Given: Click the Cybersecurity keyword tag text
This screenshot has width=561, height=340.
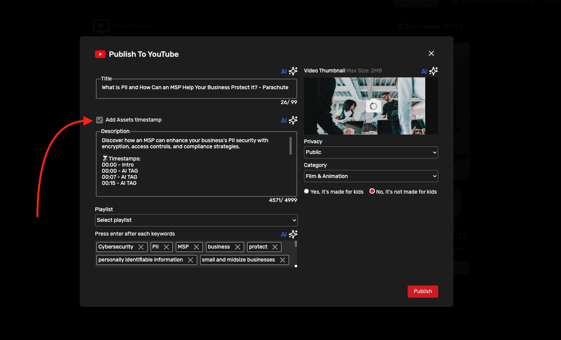Looking at the screenshot, I should (116, 247).
